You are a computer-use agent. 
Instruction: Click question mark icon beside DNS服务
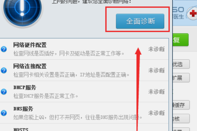(x=4, y=113)
